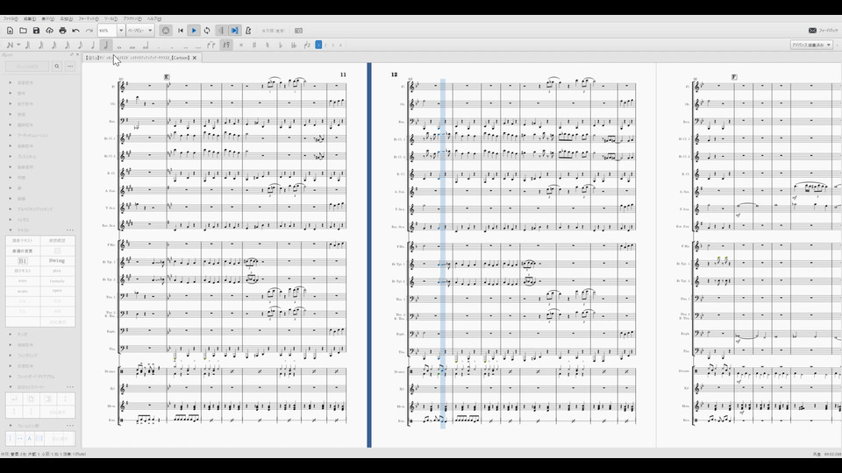
Task: Open the workspace selector dropdown
Action: [811, 45]
